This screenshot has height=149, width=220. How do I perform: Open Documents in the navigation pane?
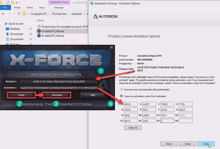click(x=17, y=39)
